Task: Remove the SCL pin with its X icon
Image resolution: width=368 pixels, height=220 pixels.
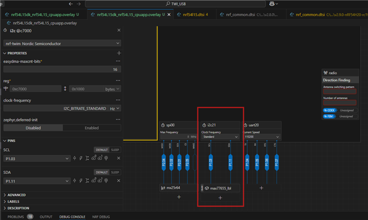Action: click(118, 158)
